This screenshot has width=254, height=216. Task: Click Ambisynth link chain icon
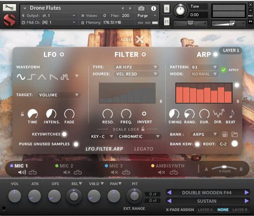click(174, 172)
